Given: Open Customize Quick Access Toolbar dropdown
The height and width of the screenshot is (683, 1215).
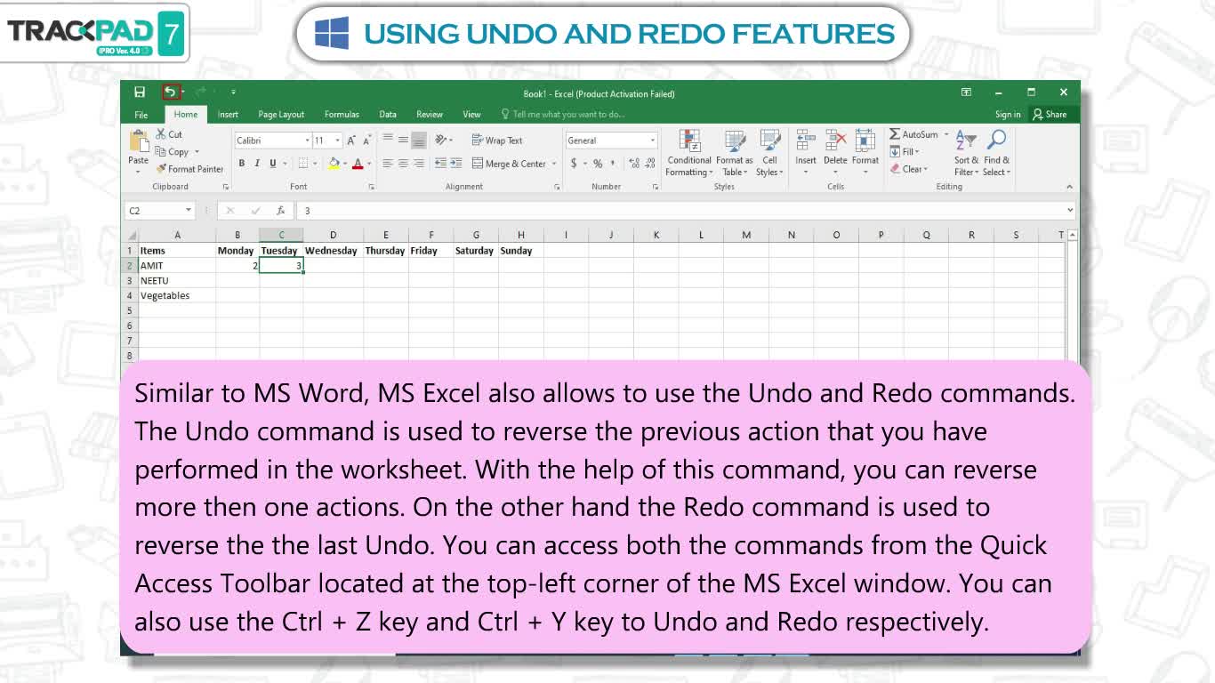Looking at the screenshot, I should coord(233,92).
